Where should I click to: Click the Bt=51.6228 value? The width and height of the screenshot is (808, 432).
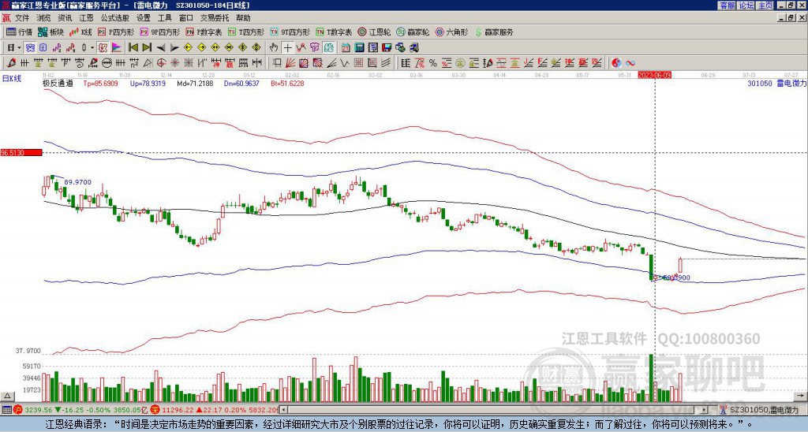click(287, 84)
